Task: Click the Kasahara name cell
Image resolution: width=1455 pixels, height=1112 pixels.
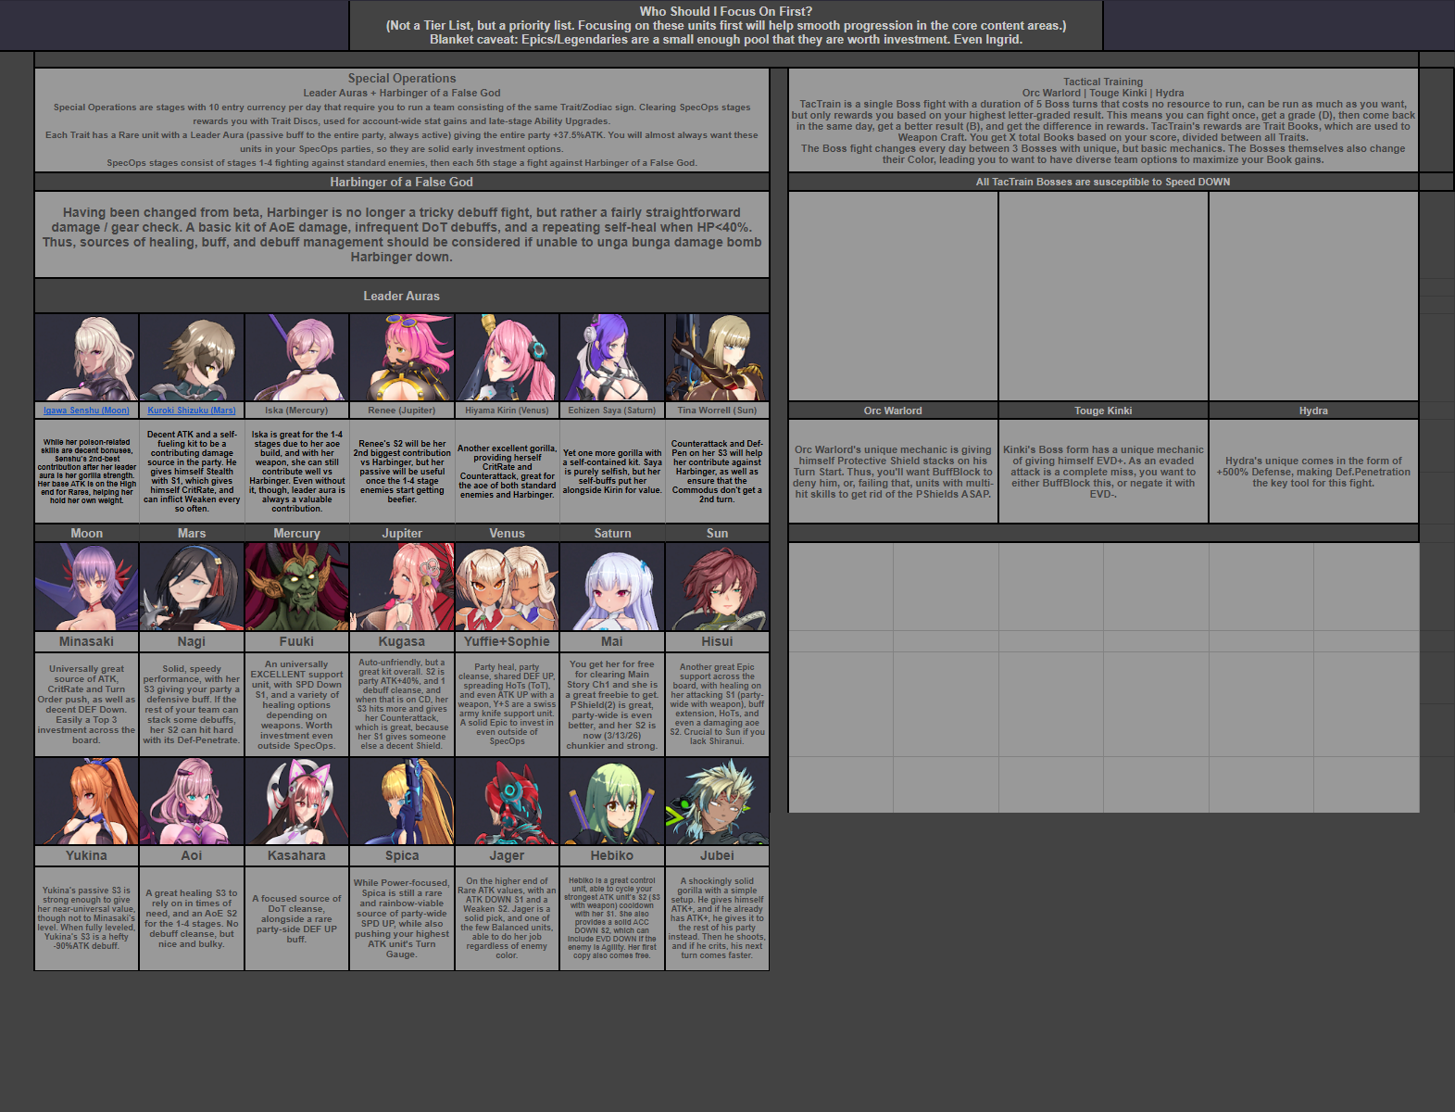Action: (296, 855)
